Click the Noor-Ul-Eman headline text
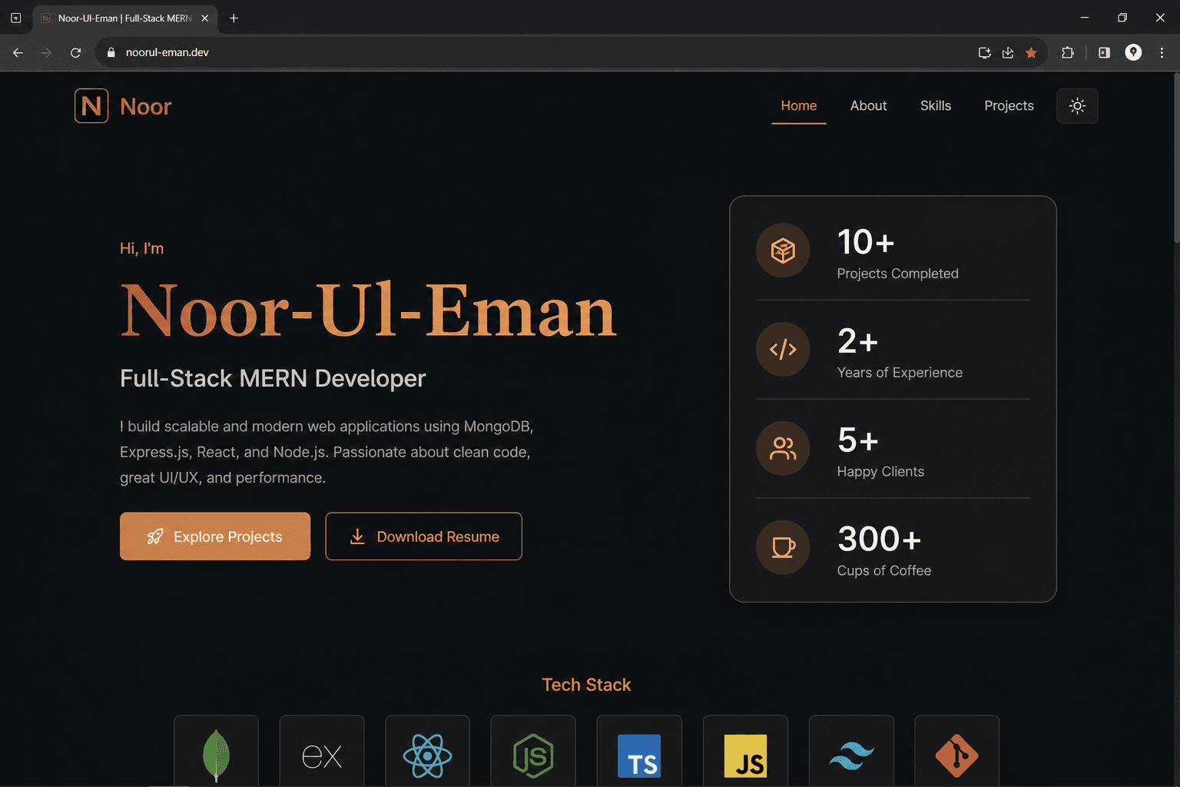1180x787 pixels. [369, 310]
